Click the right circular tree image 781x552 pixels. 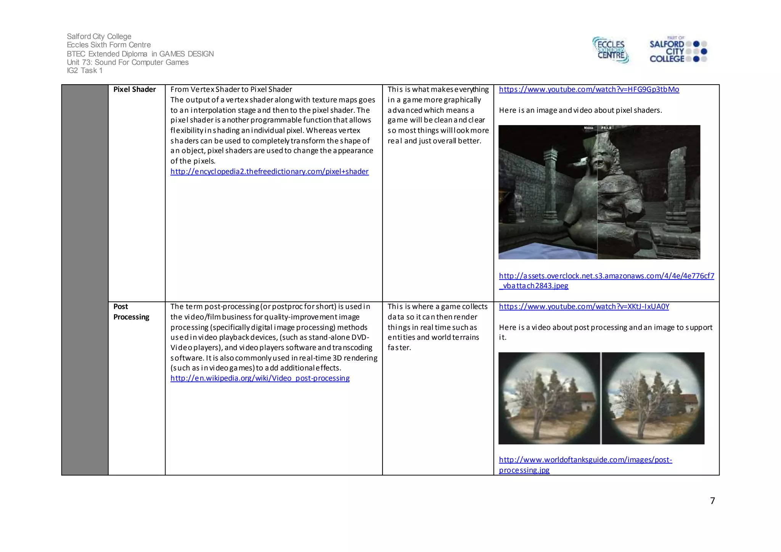(x=653, y=398)
